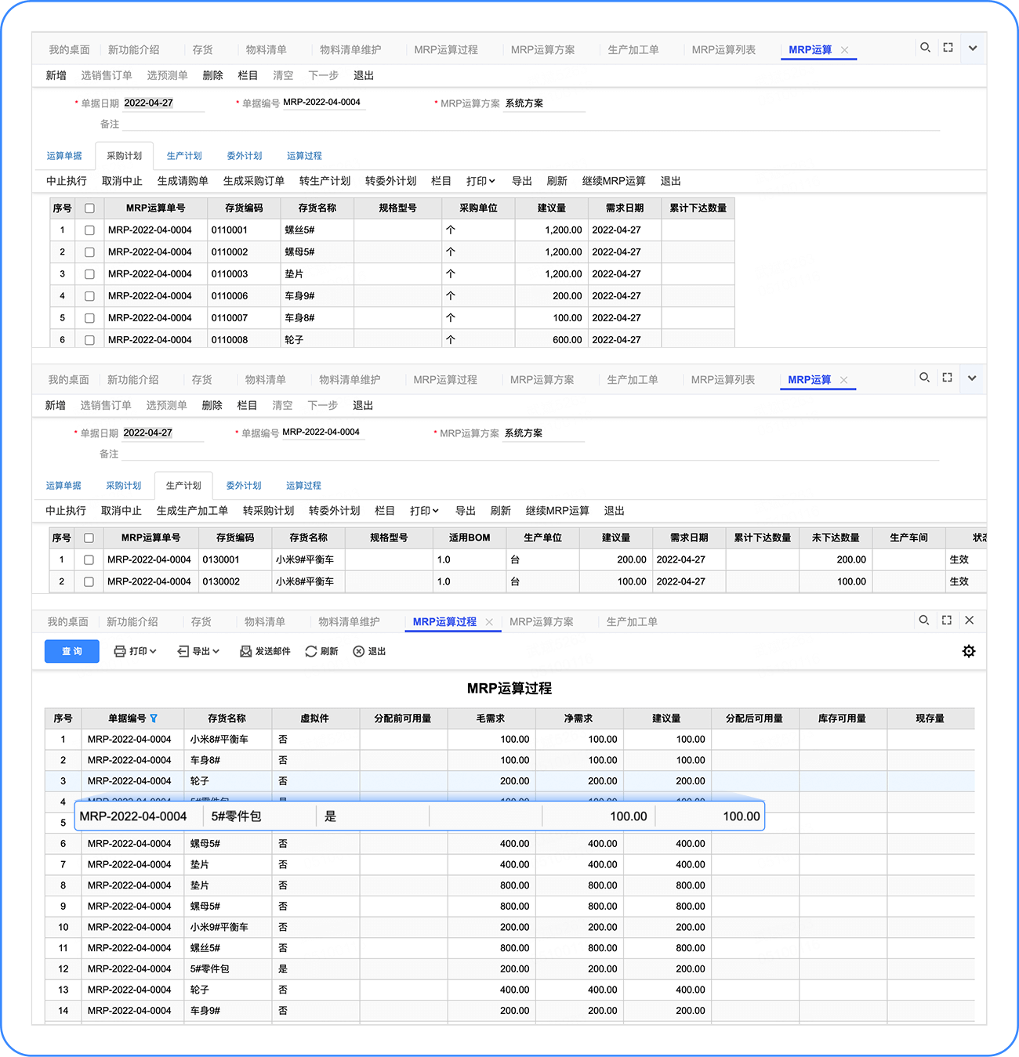The image size is (1019, 1057).
Task: Open the MRP运算列表 tab in top bar
Action: tap(723, 49)
